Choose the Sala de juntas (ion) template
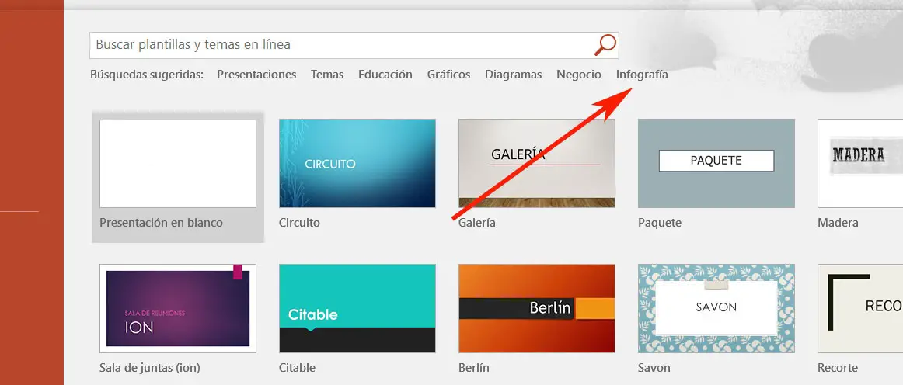 [x=178, y=308]
